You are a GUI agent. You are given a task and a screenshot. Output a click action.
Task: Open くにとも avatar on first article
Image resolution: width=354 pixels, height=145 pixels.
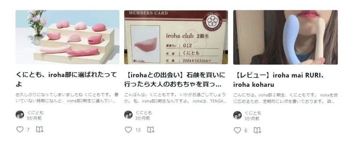19,115
